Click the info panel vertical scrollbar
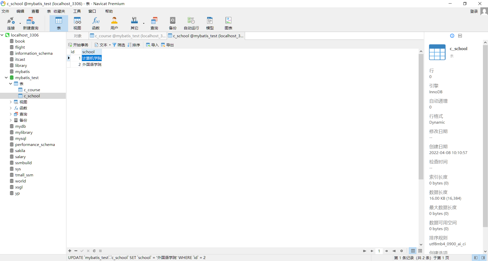 pos(485,136)
